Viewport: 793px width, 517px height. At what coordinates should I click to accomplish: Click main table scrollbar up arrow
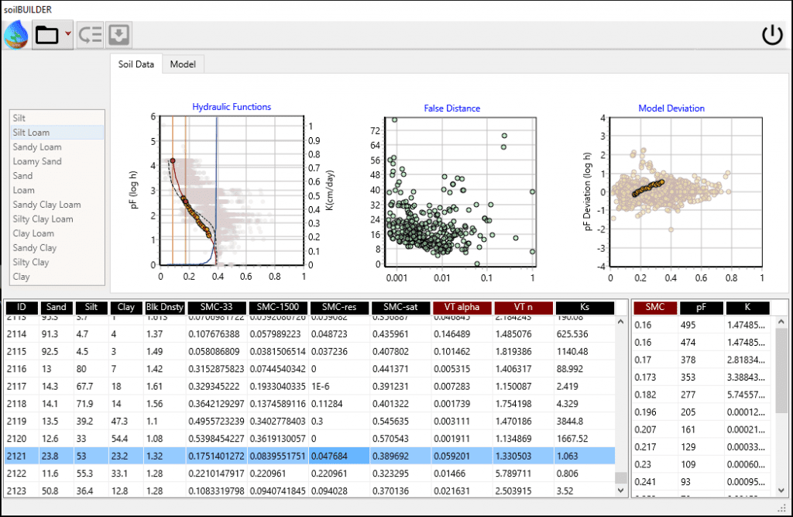point(620,322)
